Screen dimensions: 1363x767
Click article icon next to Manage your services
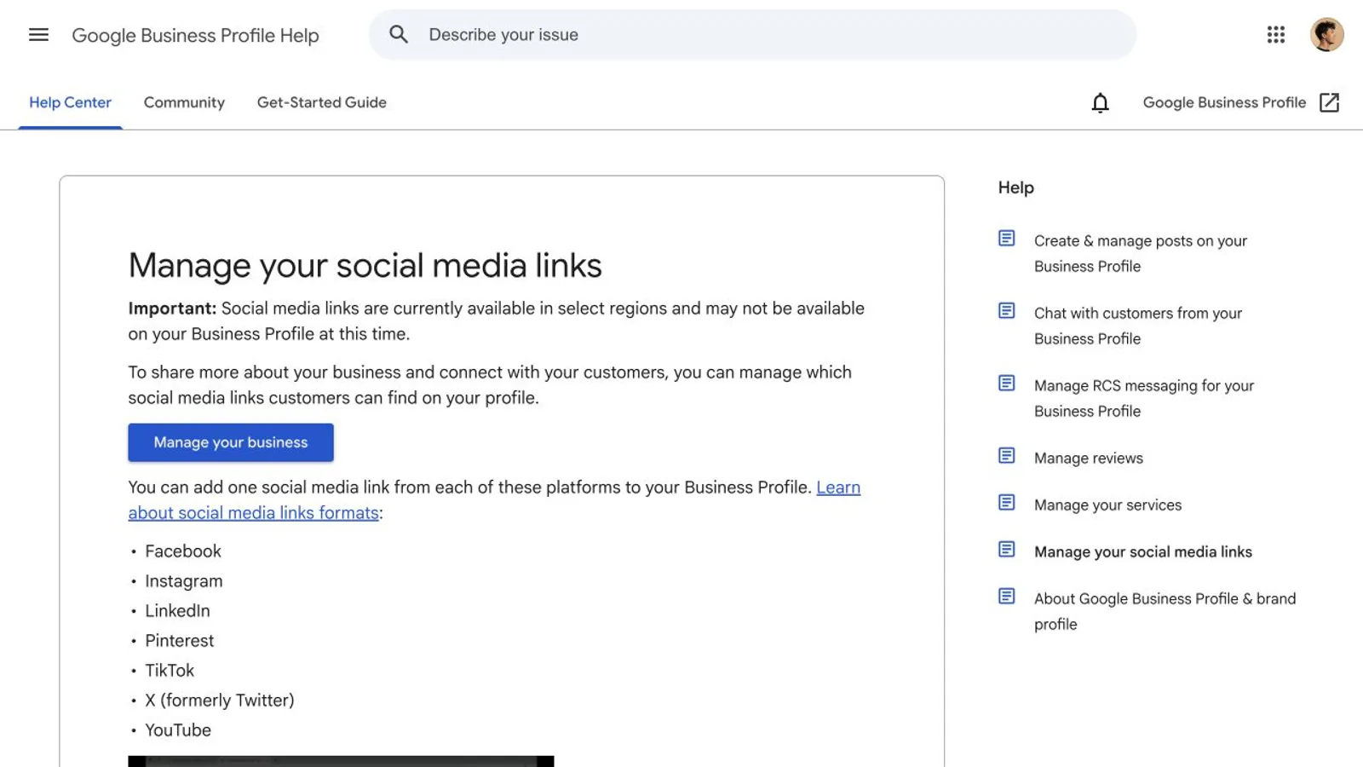[1006, 503]
